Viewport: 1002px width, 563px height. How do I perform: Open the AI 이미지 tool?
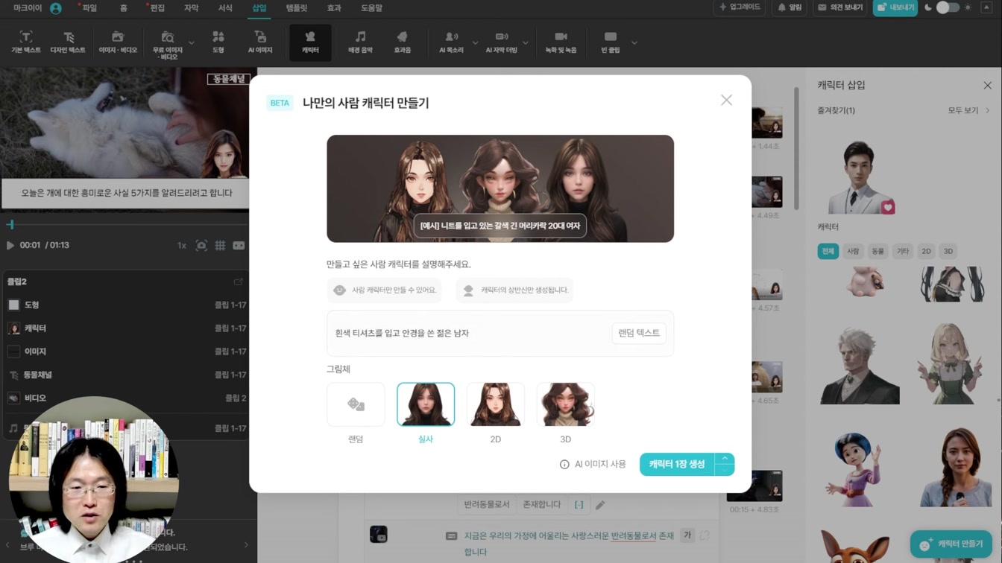click(x=260, y=42)
